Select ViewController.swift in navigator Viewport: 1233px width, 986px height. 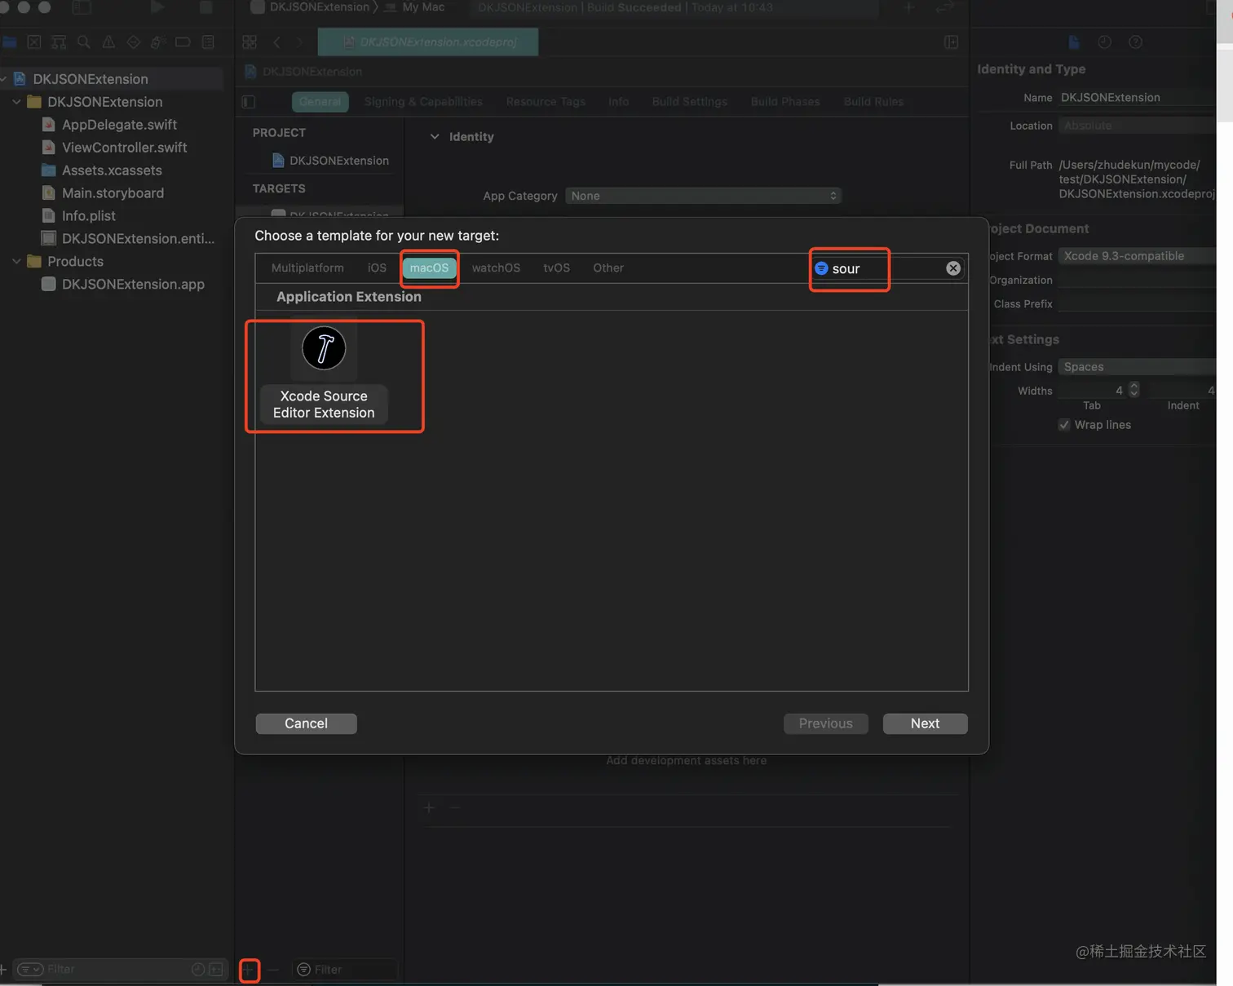coord(124,148)
